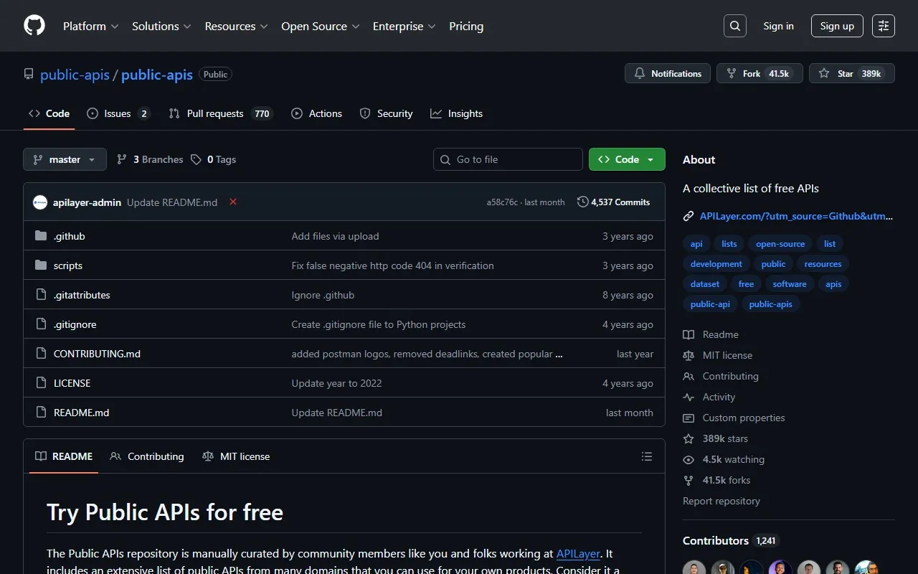This screenshot has height=574, width=918.
Task: Star the public-apis repository
Action: click(851, 72)
